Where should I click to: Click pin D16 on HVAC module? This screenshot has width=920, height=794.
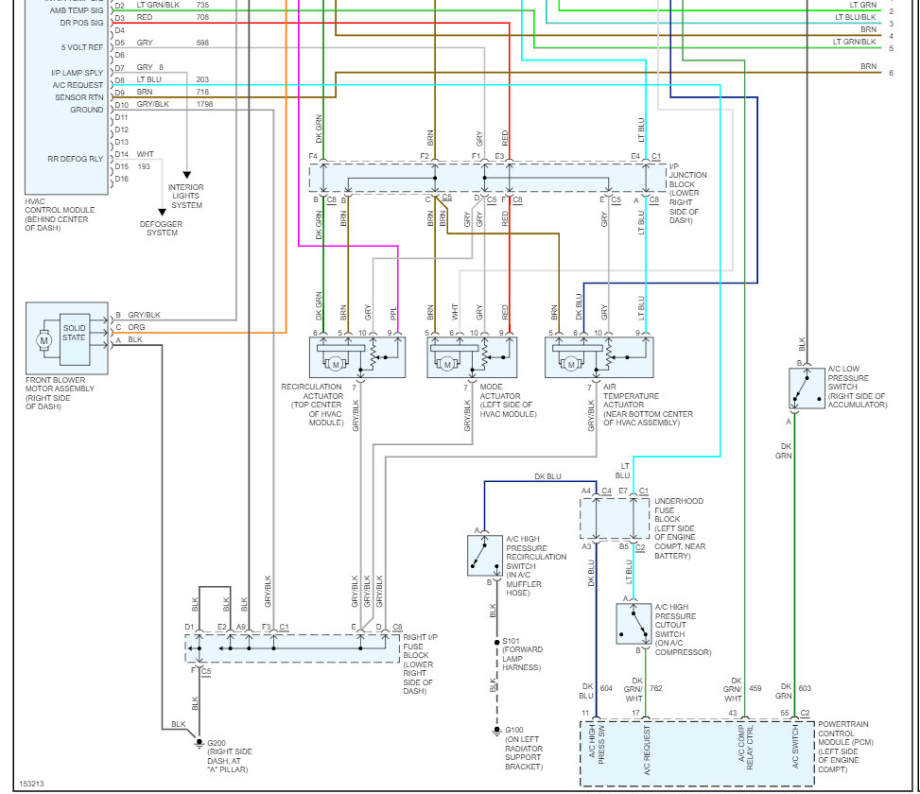[121, 179]
